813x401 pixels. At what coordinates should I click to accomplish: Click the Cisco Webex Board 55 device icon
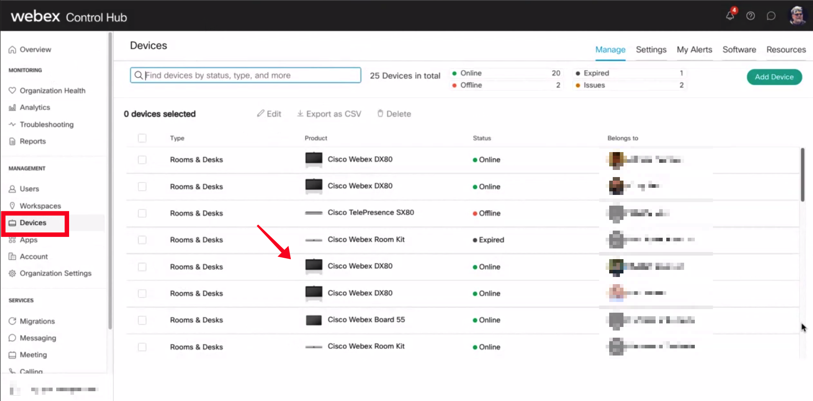coord(314,320)
